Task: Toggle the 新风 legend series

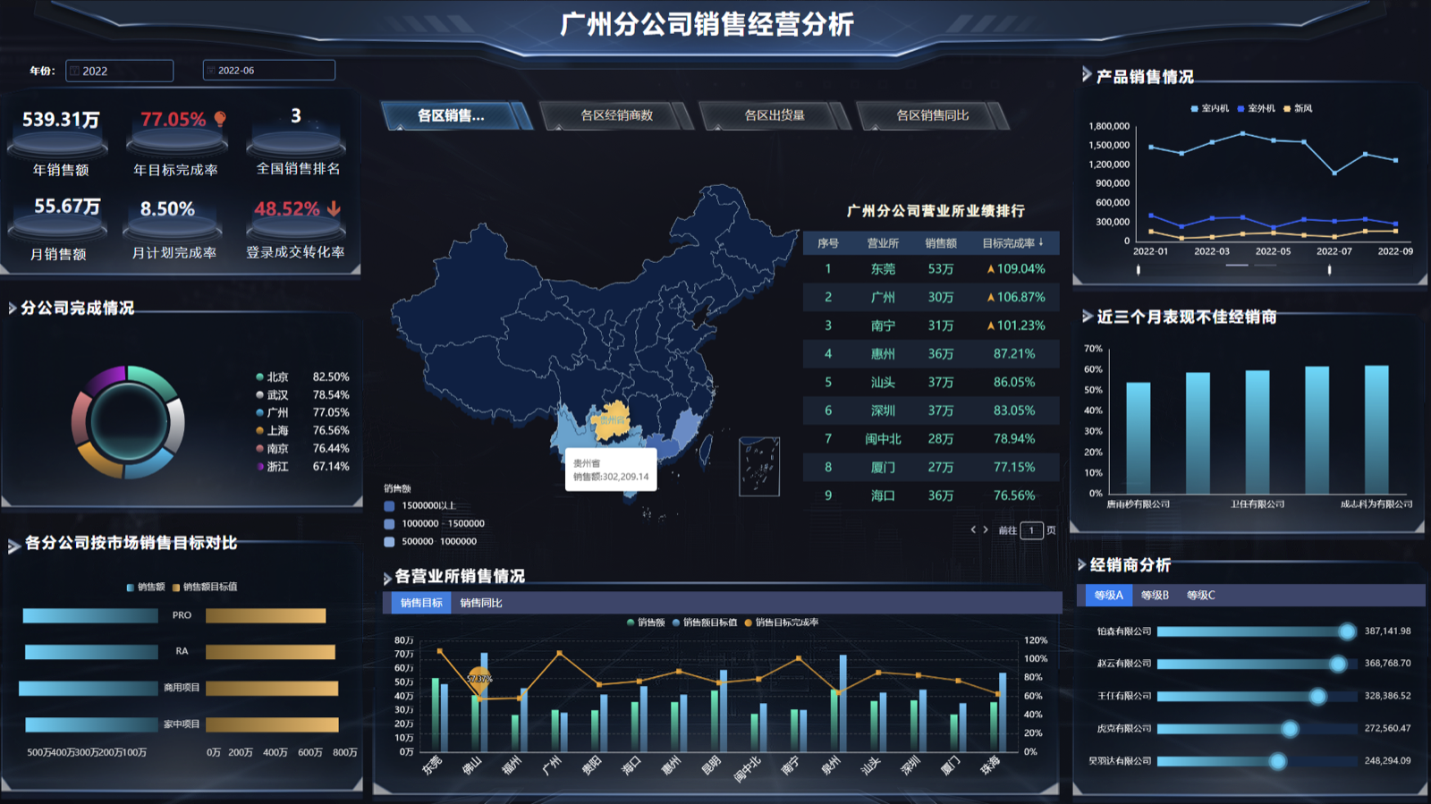Action: pos(1298,108)
